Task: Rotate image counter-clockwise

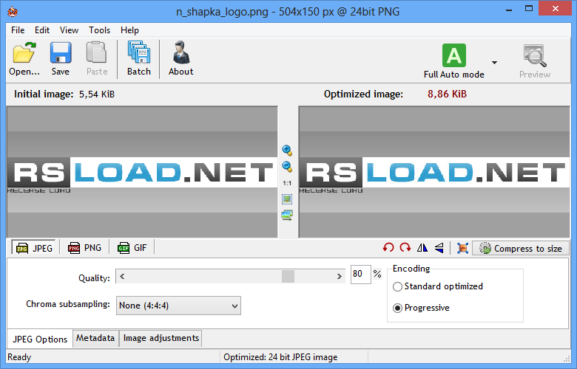Action: [388, 248]
